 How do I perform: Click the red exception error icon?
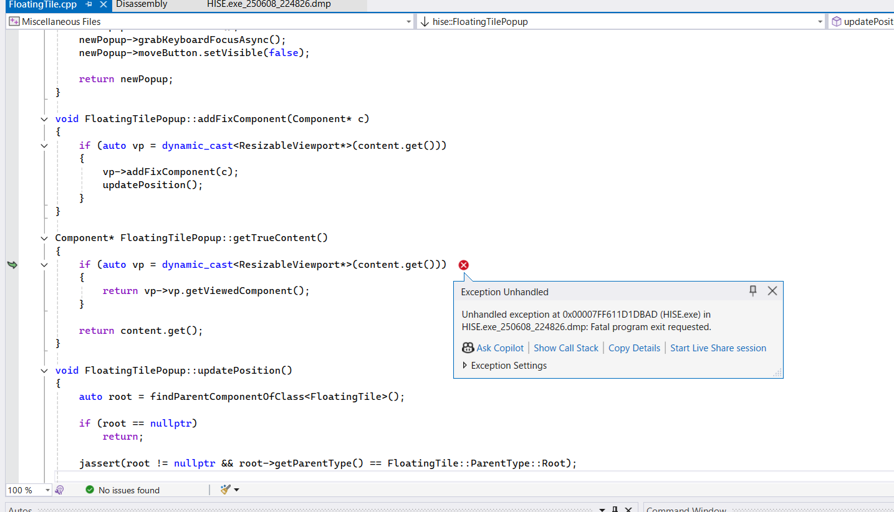[464, 265]
